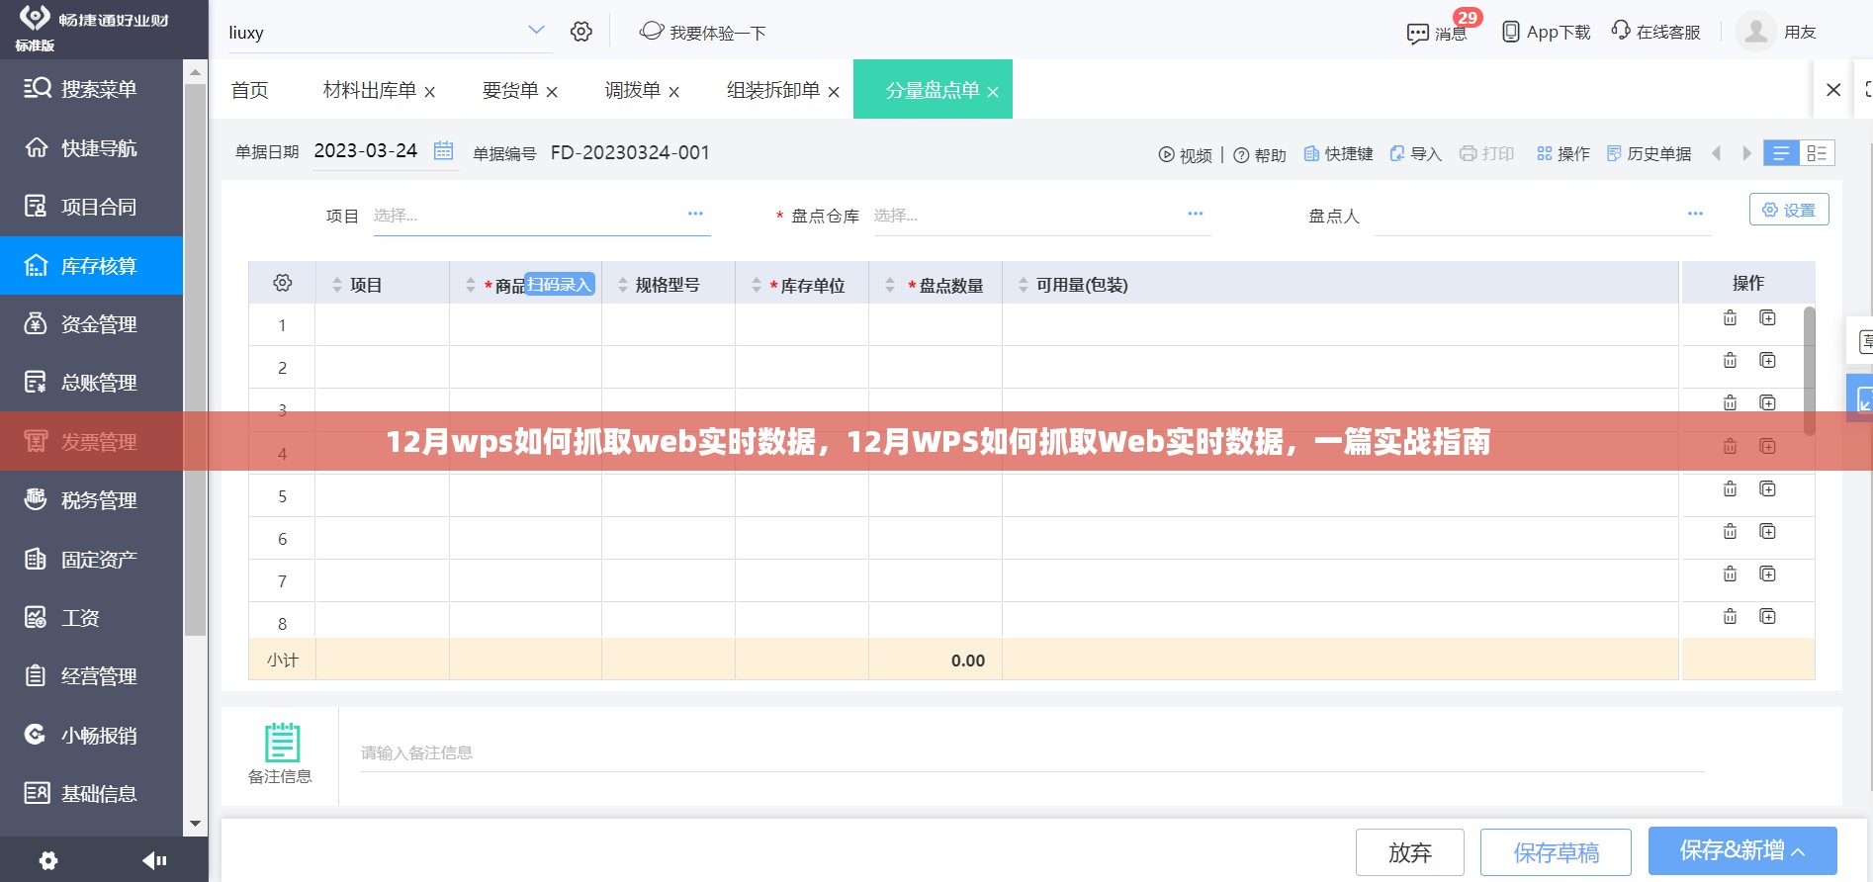Sort by 项目 column
The image size is (1873, 882).
(337, 285)
